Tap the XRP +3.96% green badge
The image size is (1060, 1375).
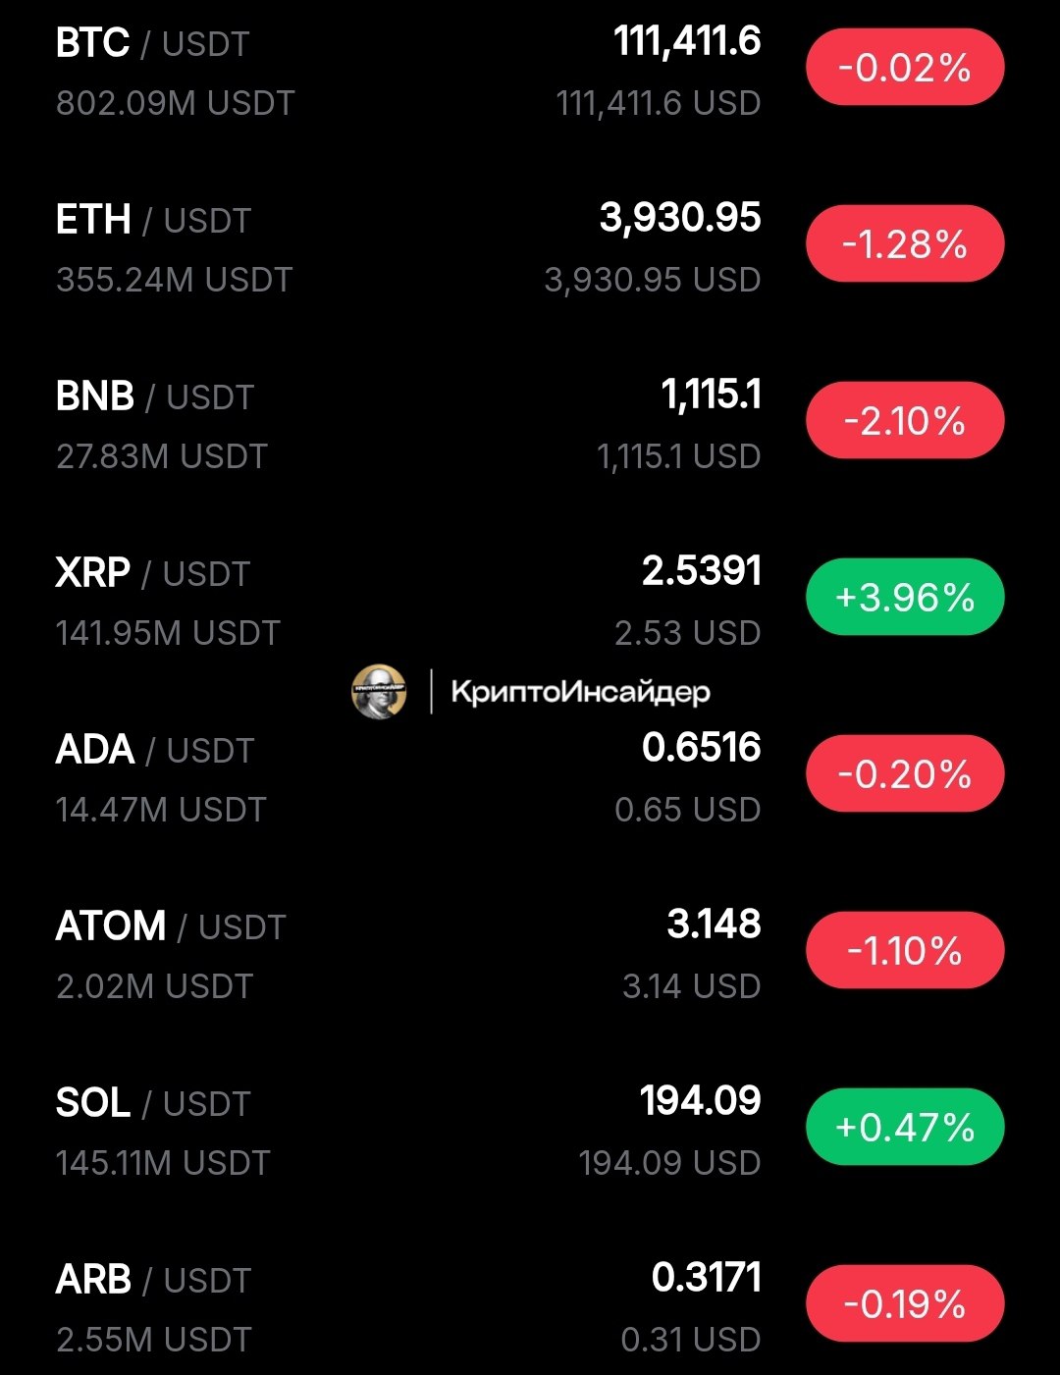905,598
